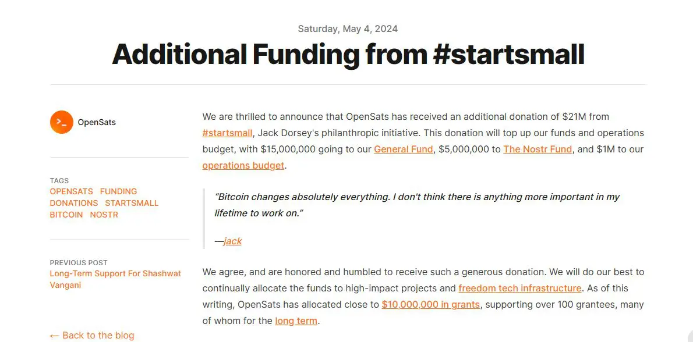The image size is (693, 342).
Task: Select the FUNDING tag
Action: point(118,191)
